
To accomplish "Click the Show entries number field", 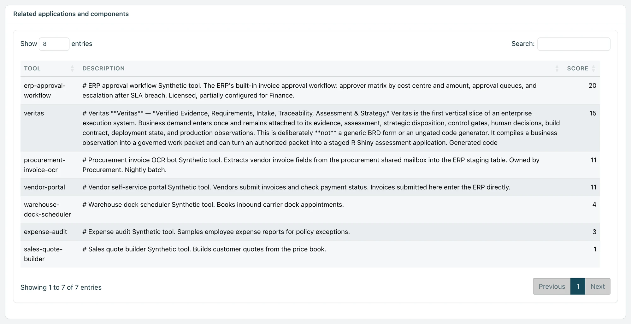I will click(x=54, y=44).
